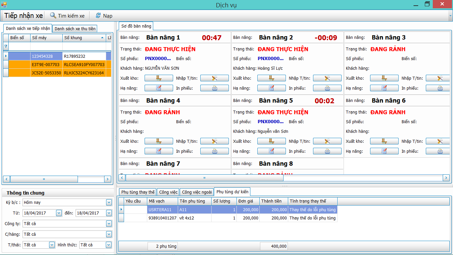
Task: Click the In phiếu printer icon for Bàn nâng 1
Action: 215,88
